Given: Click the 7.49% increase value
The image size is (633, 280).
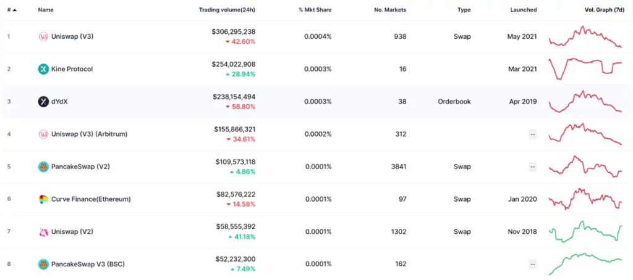Looking at the screenshot, I should tap(242, 269).
